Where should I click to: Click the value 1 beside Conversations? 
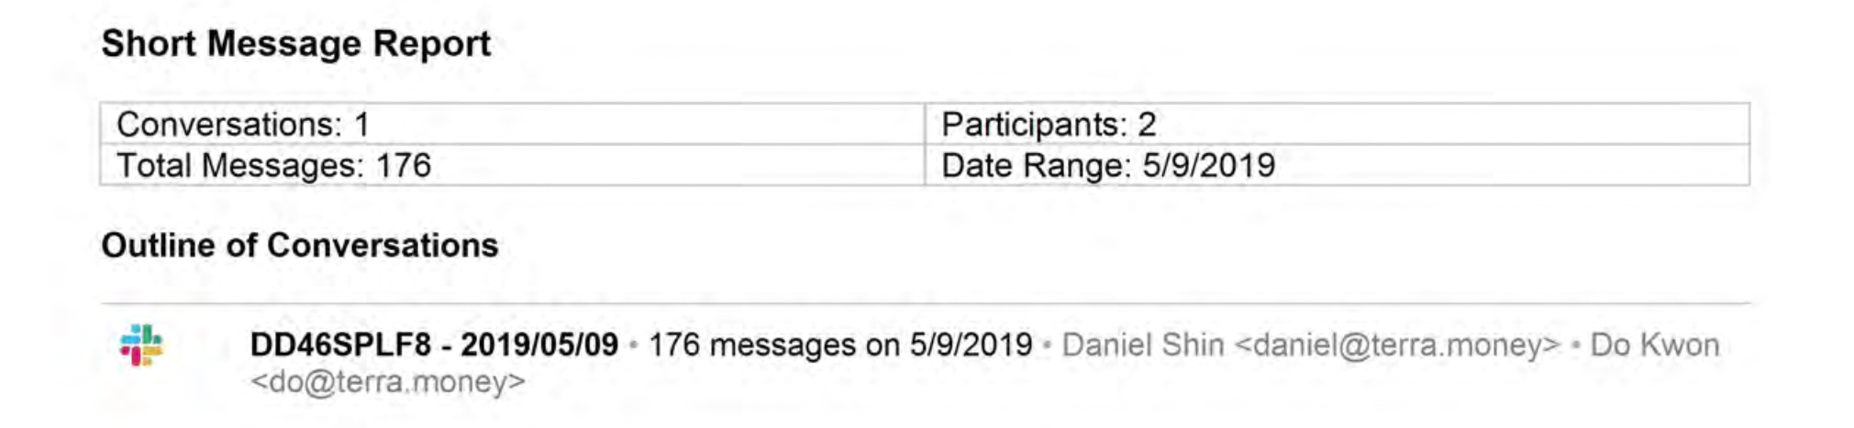pos(361,124)
